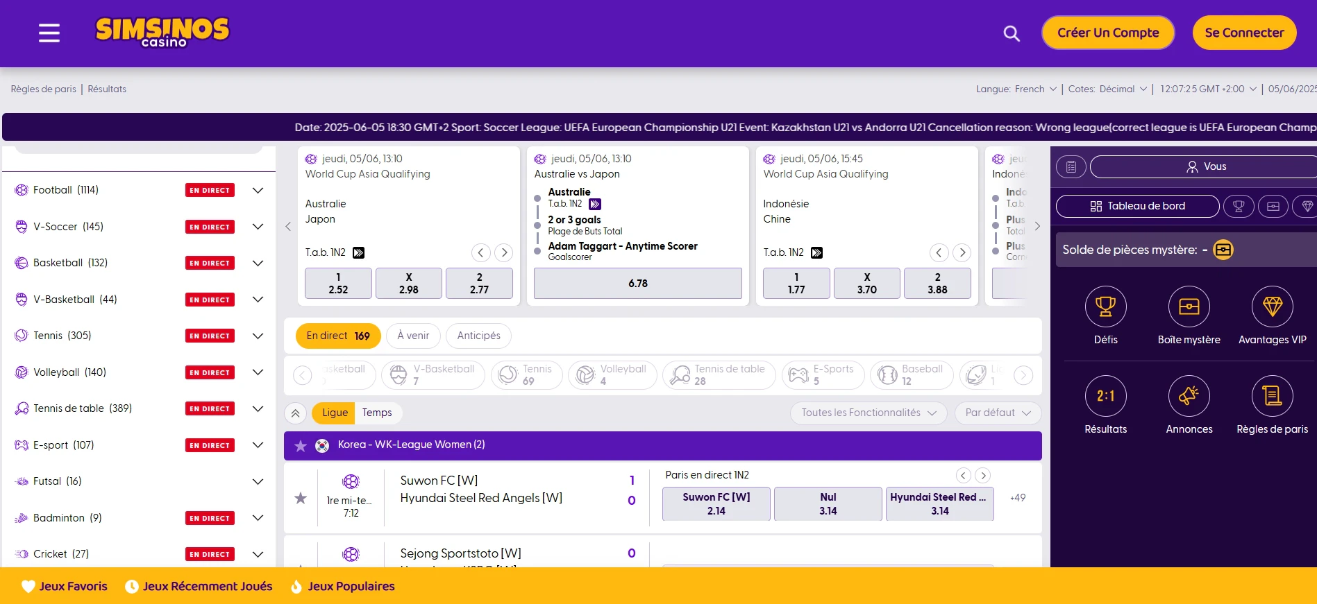Image resolution: width=1317 pixels, height=604 pixels.
Task: Open the Avantages VIP diamond icon
Action: tap(1272, 307)
